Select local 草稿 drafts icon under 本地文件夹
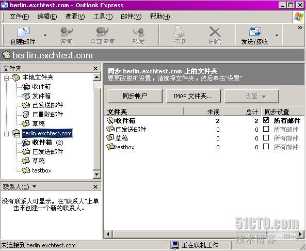 (x=26, y=123)
